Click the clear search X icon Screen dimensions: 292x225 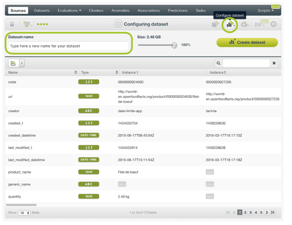274,63
